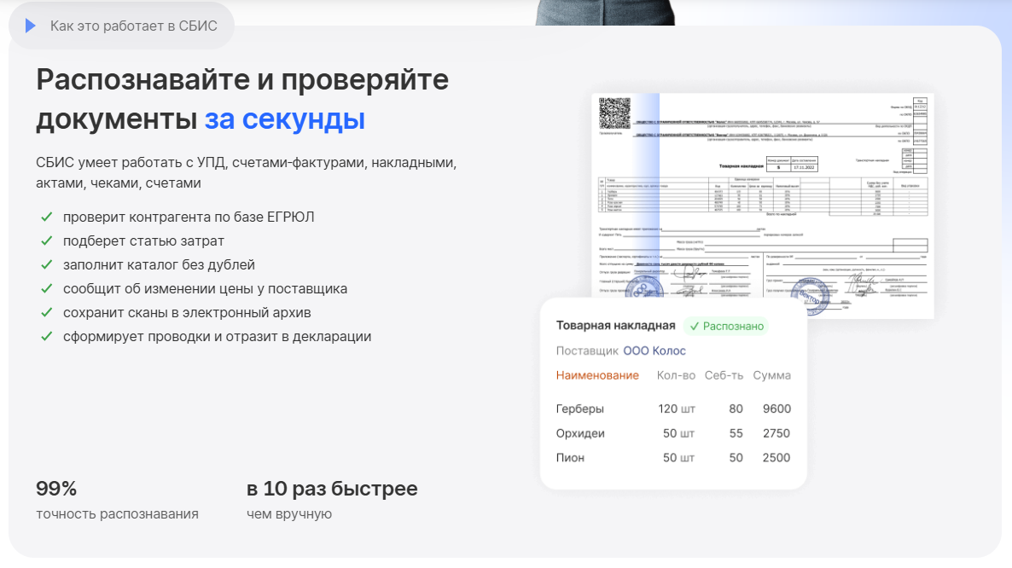
Task: Open "Как это работает в СБИС" button
Action: 122,26
